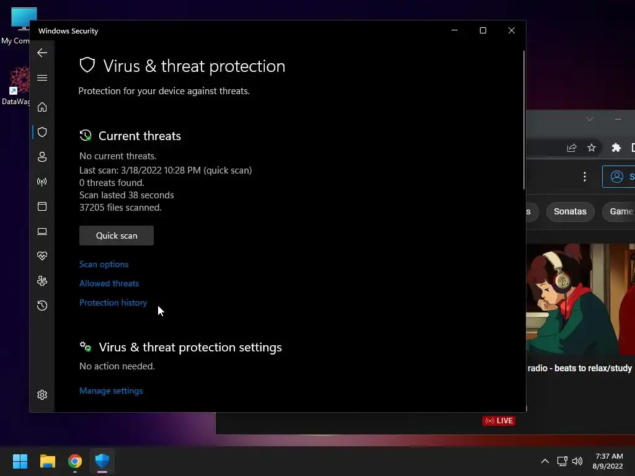
Task: Open the Protection history link
Action: [113, 302]
